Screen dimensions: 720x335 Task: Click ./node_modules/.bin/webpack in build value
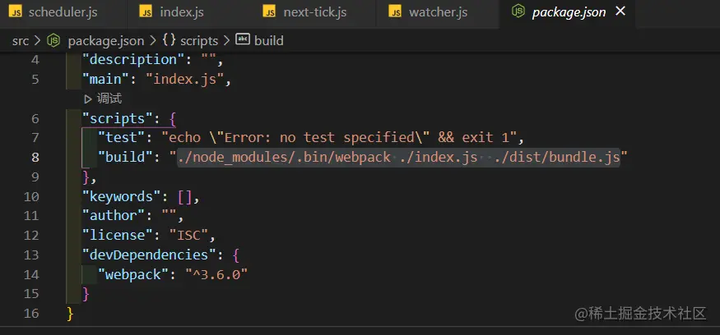284,157
